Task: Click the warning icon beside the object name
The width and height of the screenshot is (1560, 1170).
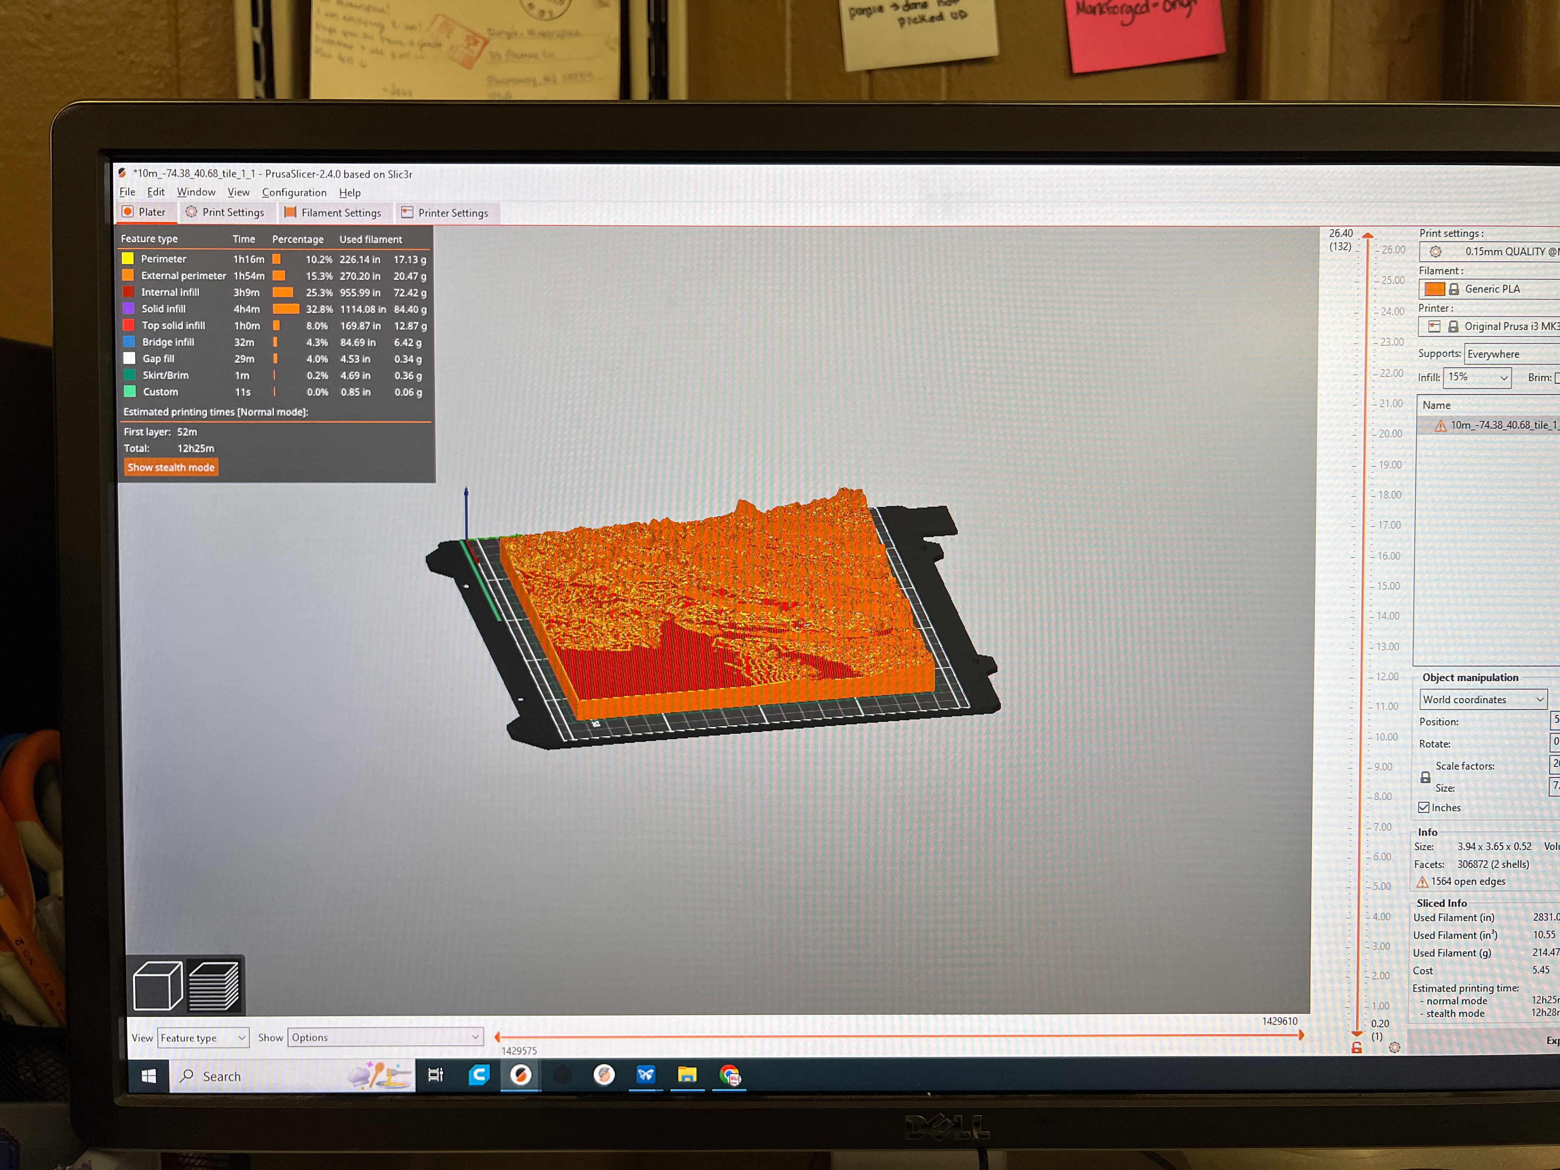Action: [x=1440, y=425]
